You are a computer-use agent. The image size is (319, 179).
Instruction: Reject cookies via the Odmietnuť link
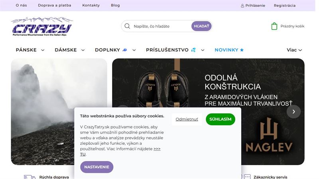coord(187,119)
